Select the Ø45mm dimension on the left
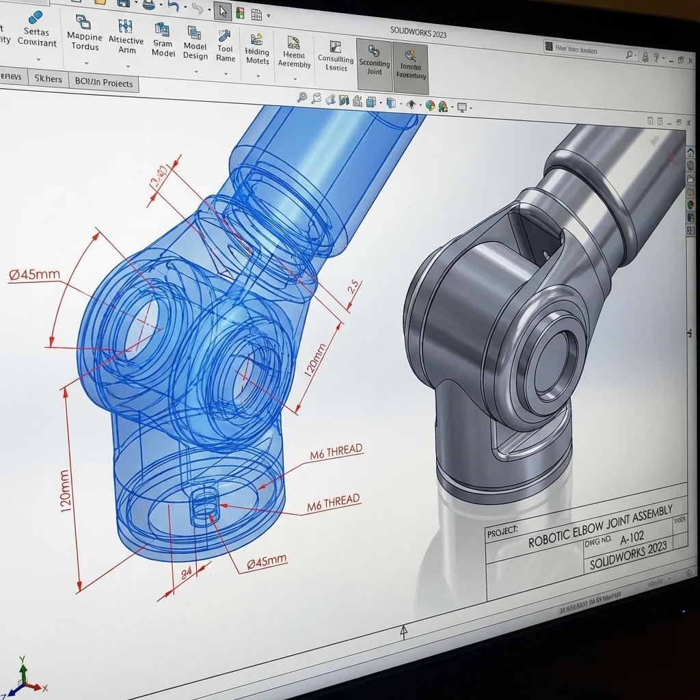Screen dimensions: 700x700 34,274
